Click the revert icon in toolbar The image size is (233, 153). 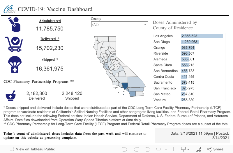click(147, 149)
